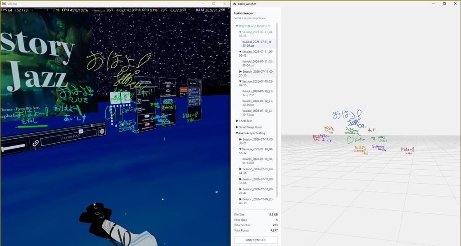Click the Total Strokes value 203
This screenshot has height=246, width=461.
[x=275, y=225]
